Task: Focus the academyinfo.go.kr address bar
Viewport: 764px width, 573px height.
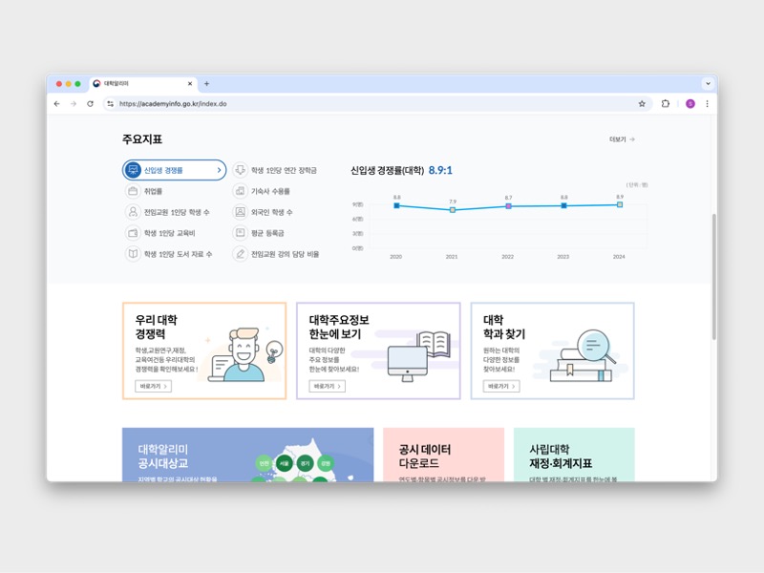Action: [377, 104]
